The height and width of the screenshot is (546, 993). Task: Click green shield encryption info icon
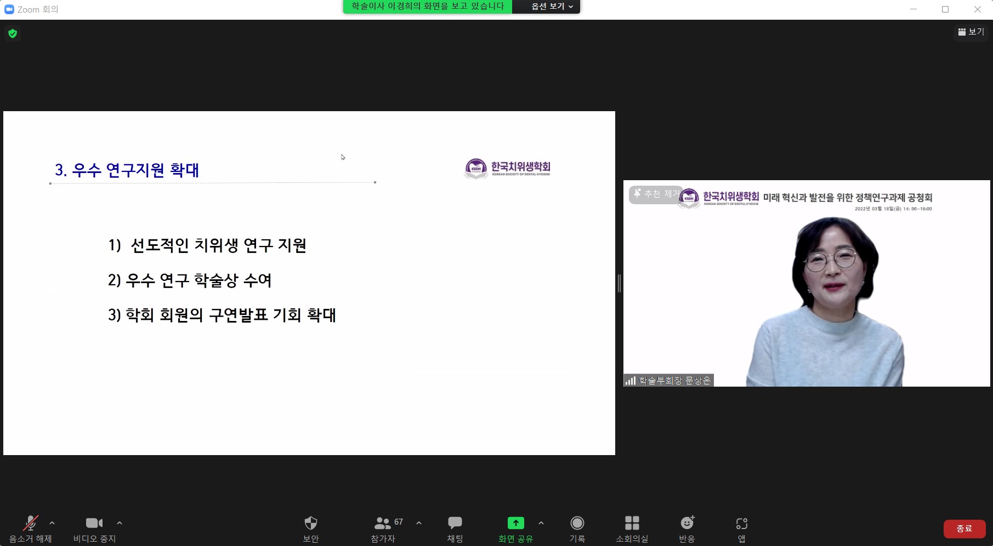pos(13,33)
